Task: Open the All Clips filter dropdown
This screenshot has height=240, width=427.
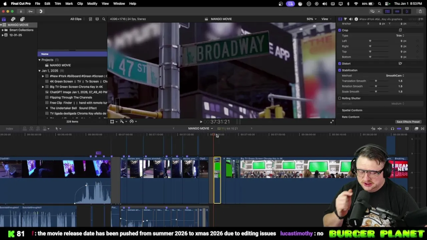Action: 77,19
